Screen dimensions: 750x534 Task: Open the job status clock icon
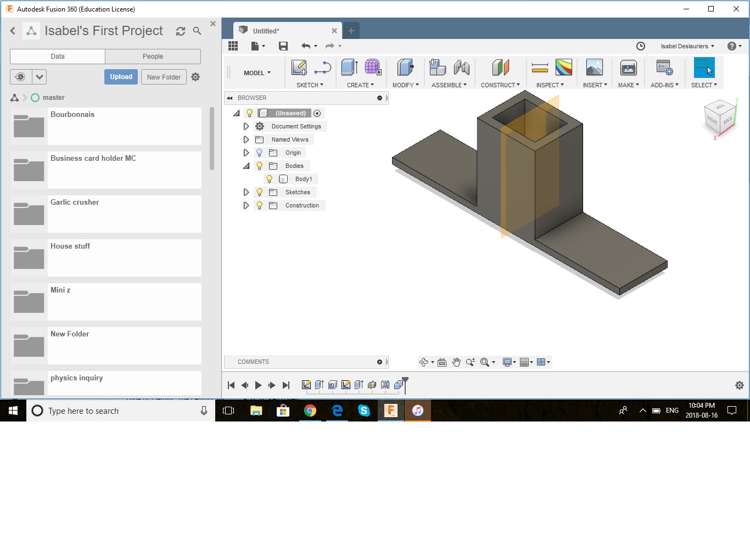pos(640,46)
